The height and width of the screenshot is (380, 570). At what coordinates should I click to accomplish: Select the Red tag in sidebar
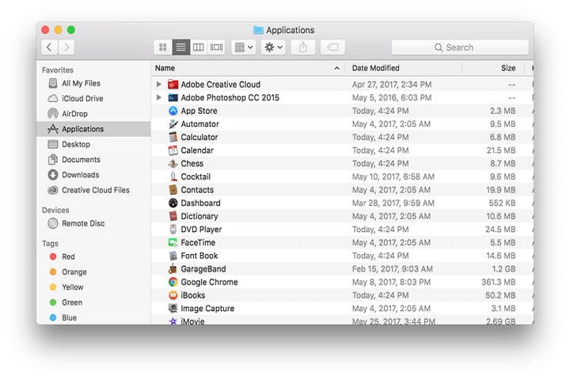(x=68, y=256)
